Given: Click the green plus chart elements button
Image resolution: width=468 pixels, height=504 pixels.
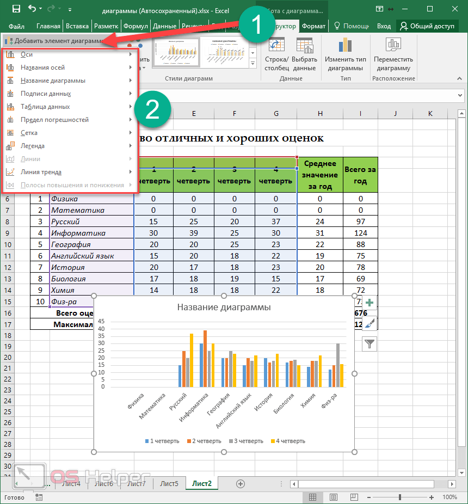Looking at the screenshot, I should (370, 303).
